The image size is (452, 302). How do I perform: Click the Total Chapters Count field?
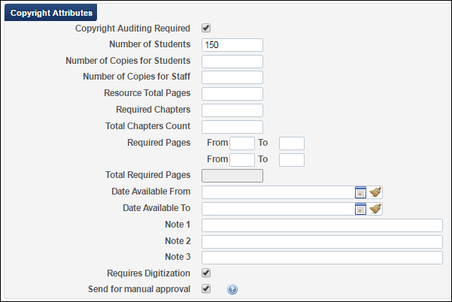(x=232, y=127)
